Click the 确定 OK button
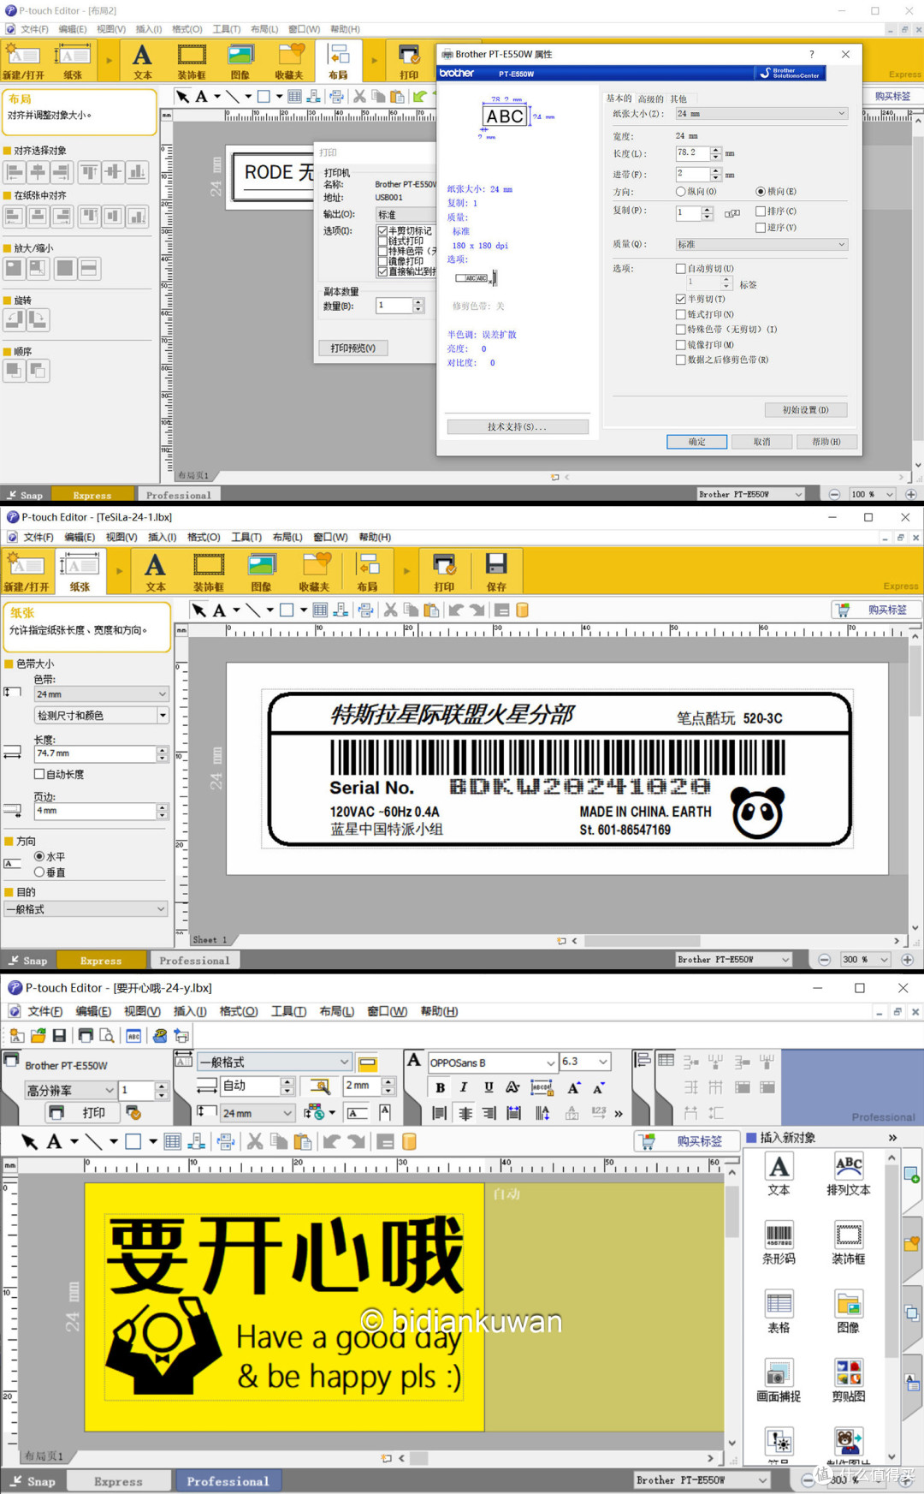924x1494 pixels. tap(696, 442)
